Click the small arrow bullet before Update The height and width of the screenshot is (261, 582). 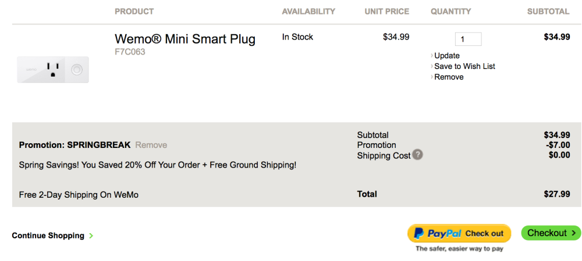point(432,56)
